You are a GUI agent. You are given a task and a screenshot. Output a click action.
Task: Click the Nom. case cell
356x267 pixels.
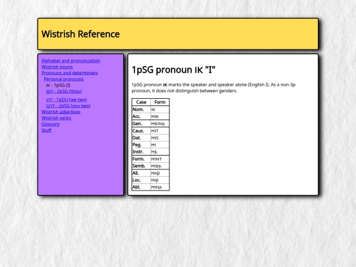[141, 109]
